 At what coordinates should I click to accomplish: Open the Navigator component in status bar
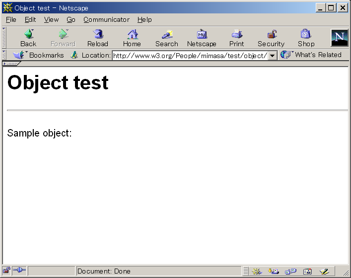(x=257, y=271)
